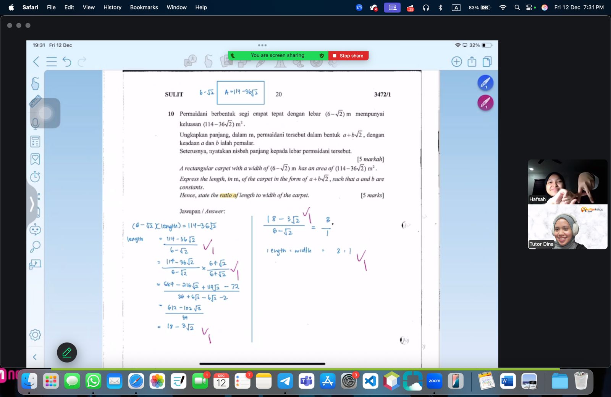Undo the last stroke on the whiteboard
The height and width of the screenshot is (397, 611).
[67, 61]
